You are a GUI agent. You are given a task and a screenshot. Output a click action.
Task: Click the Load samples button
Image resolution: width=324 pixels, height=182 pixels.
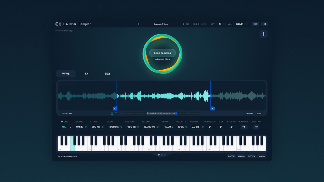tap(163, 53)
